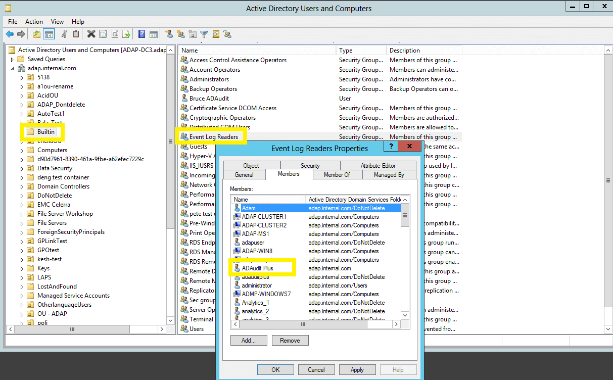Select the Create New User icon
Viewport: 613px width, 380px height.
[x=169, y=34]
